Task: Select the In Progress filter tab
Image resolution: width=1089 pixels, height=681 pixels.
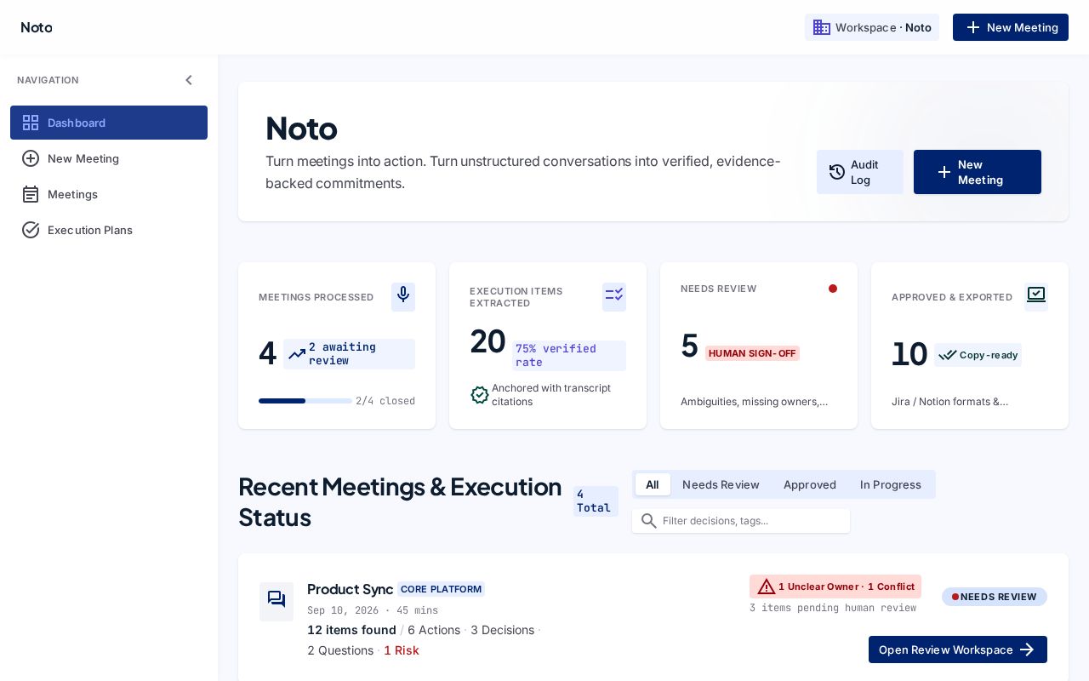Action: tap(891, 484)
